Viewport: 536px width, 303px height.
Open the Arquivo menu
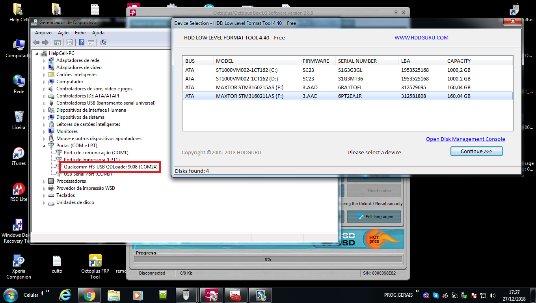click(x=43, y=33)
